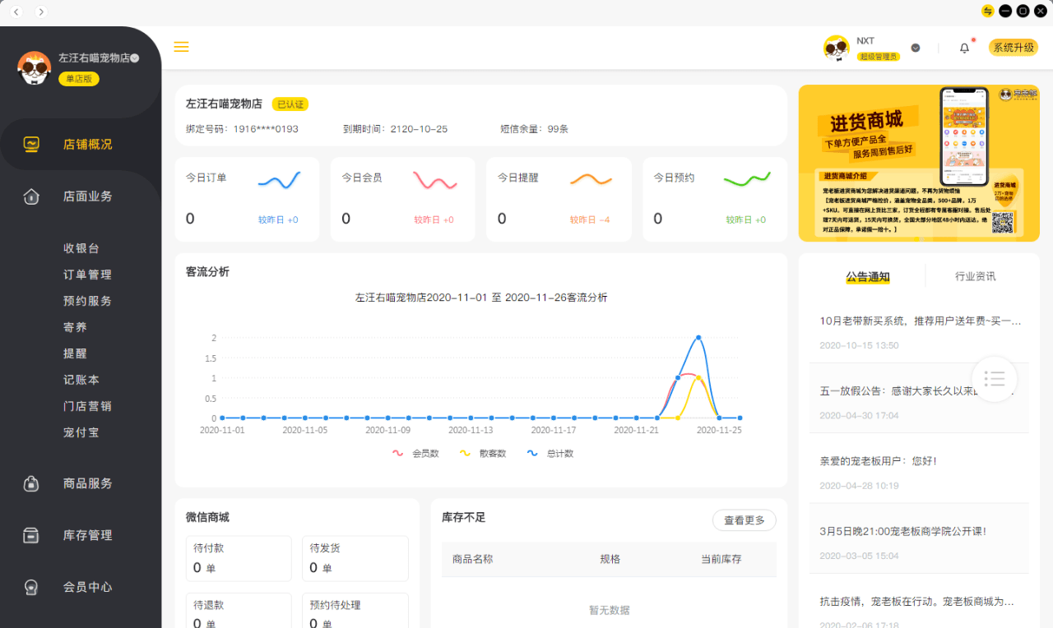Image resolution: width=1053 pixels, height=628 pixels.
Task: Click the 今日预约 stat card
Action: pos(715,199)
